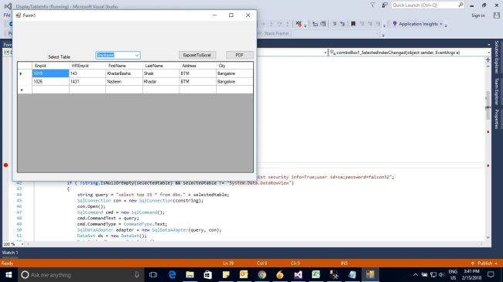Click the Cortana microphone icon
Screen dimensions: 503x282
point(137,274)
